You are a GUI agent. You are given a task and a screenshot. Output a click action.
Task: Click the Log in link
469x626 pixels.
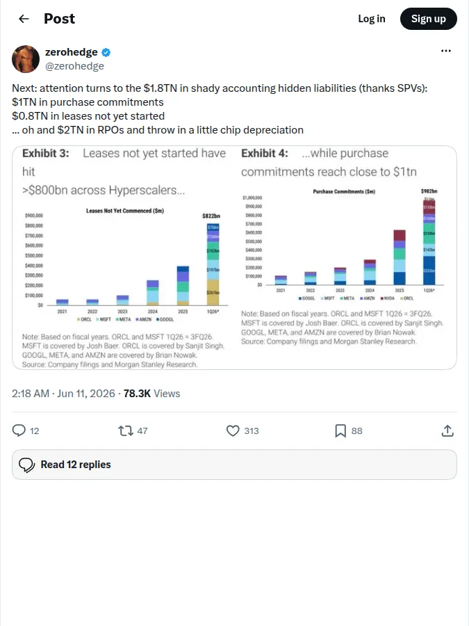[x=372, y=19]
